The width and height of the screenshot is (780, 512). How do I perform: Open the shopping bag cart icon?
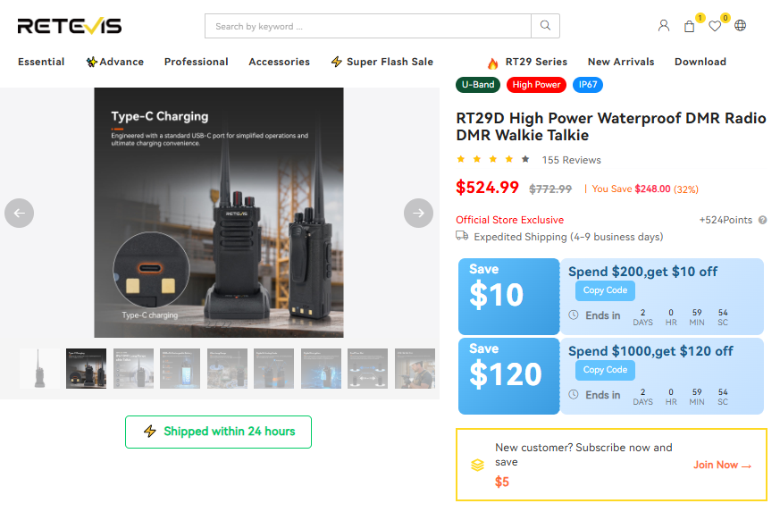[689, 26]
